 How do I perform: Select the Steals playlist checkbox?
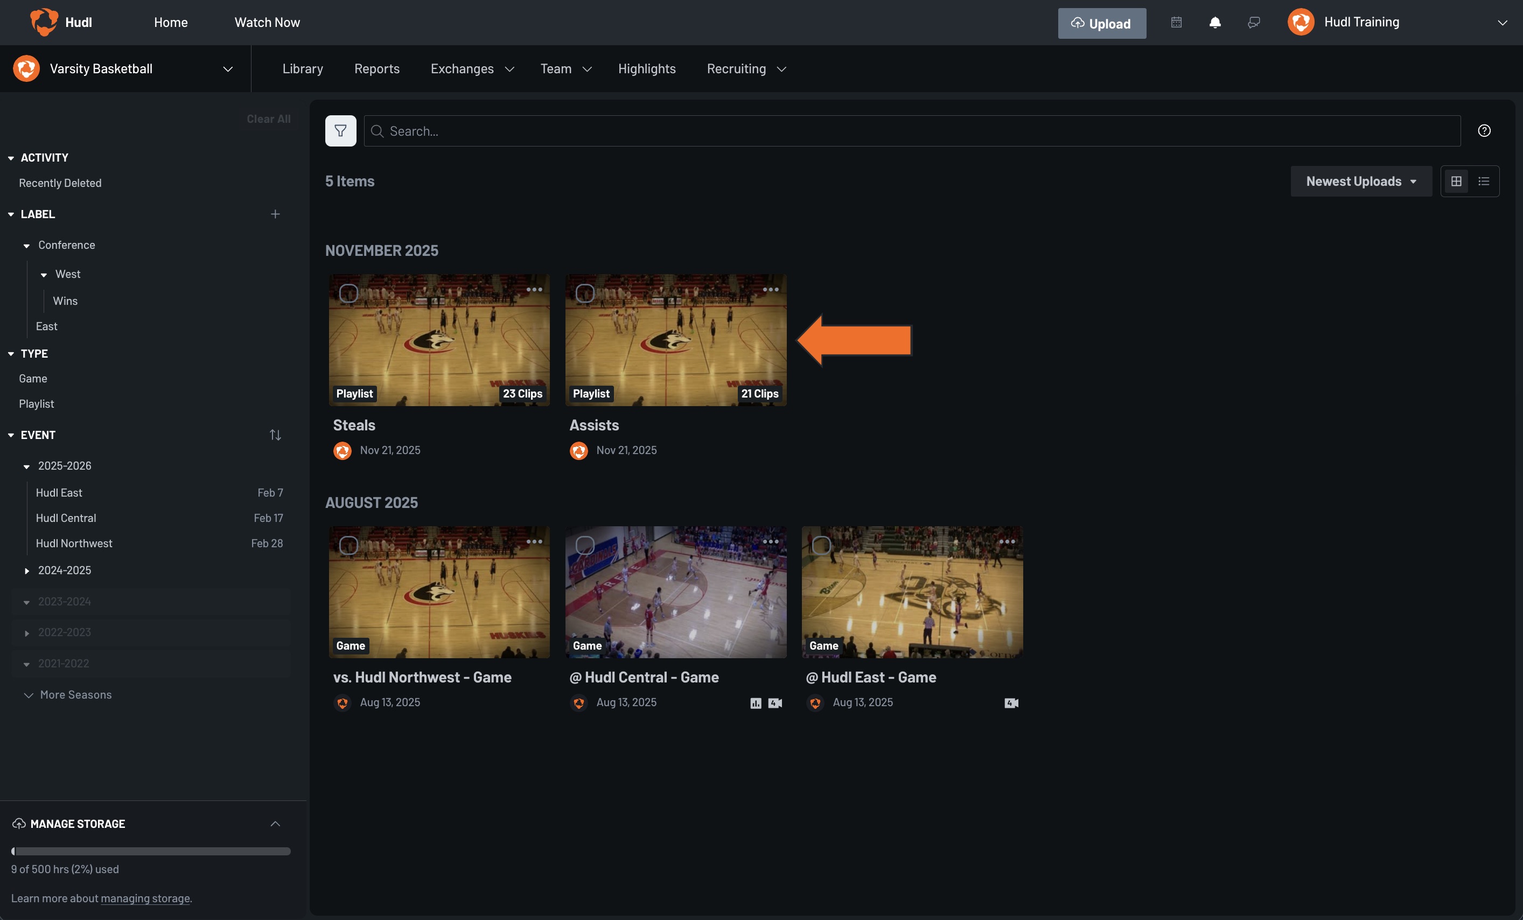(x=348, y=293)
